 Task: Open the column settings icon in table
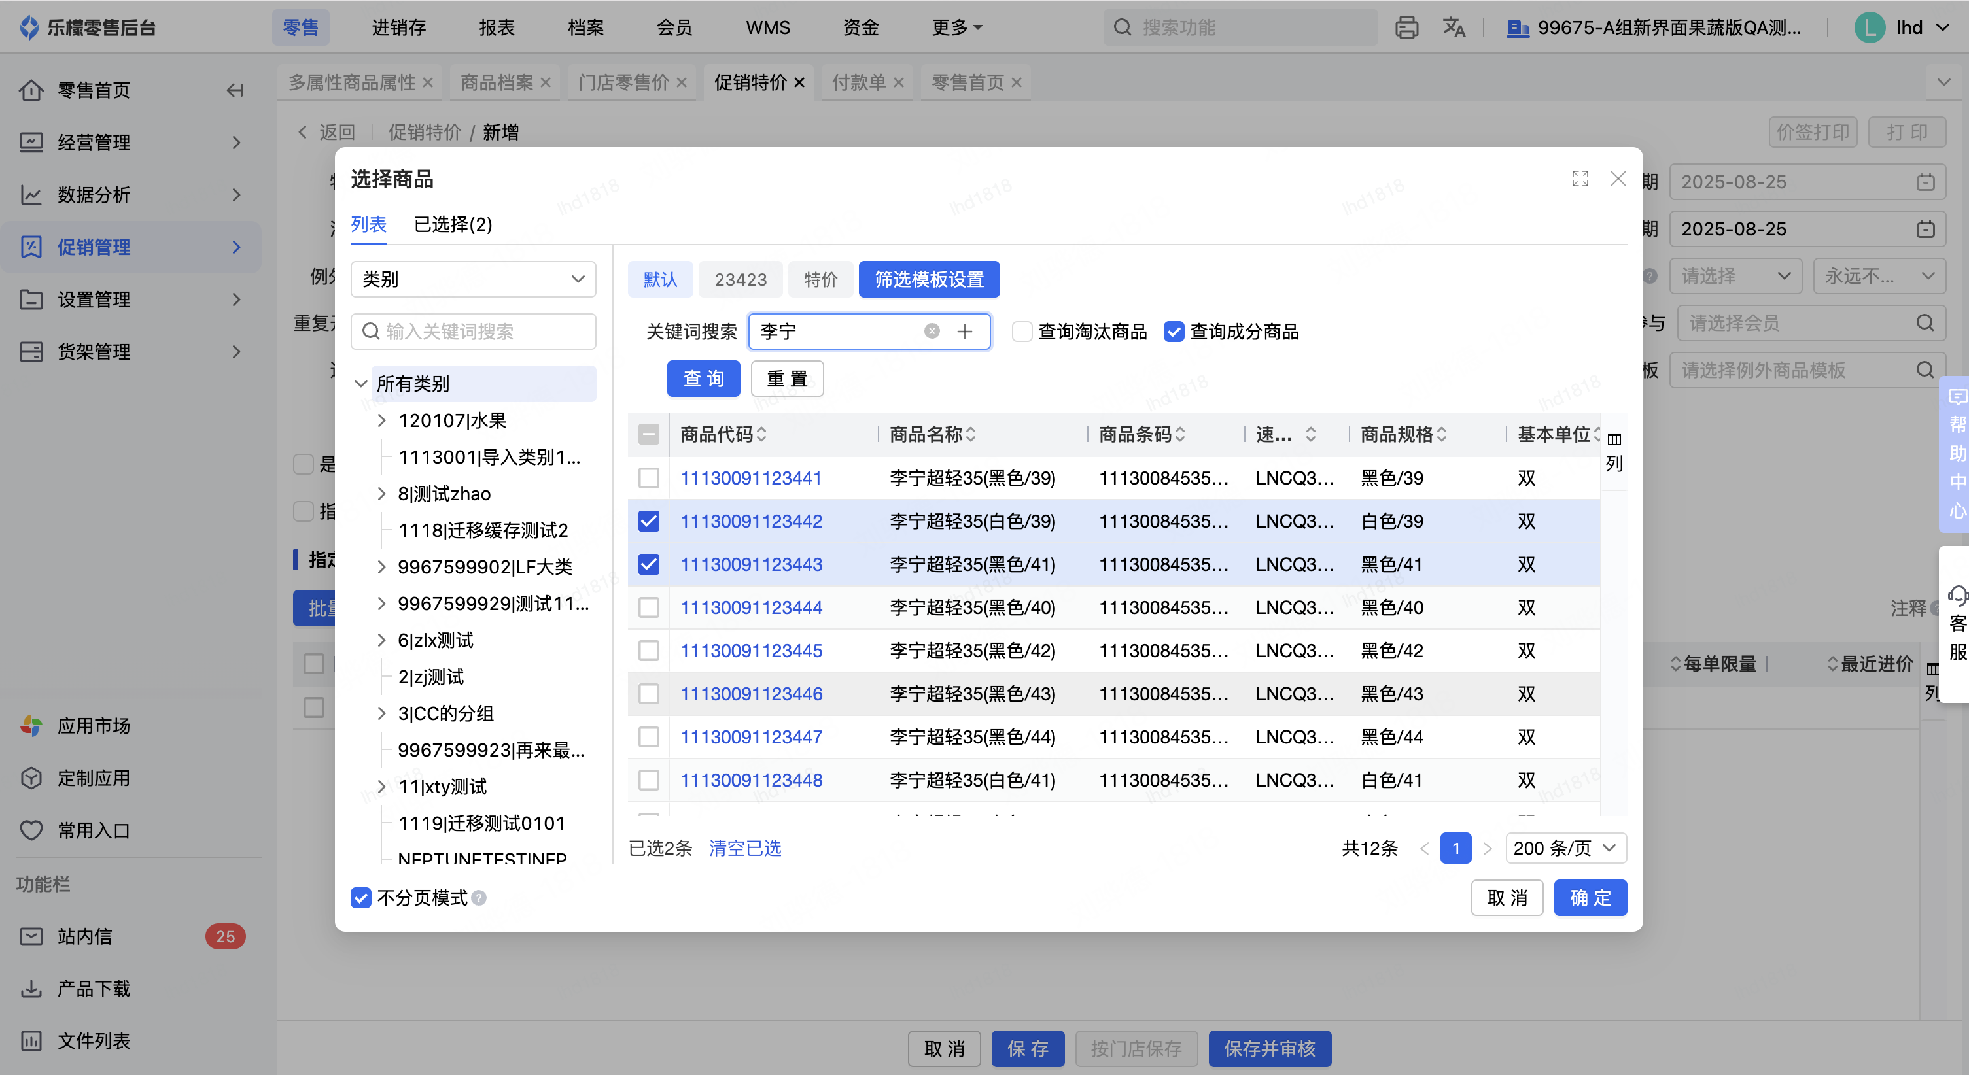(x=1614, y=440)
